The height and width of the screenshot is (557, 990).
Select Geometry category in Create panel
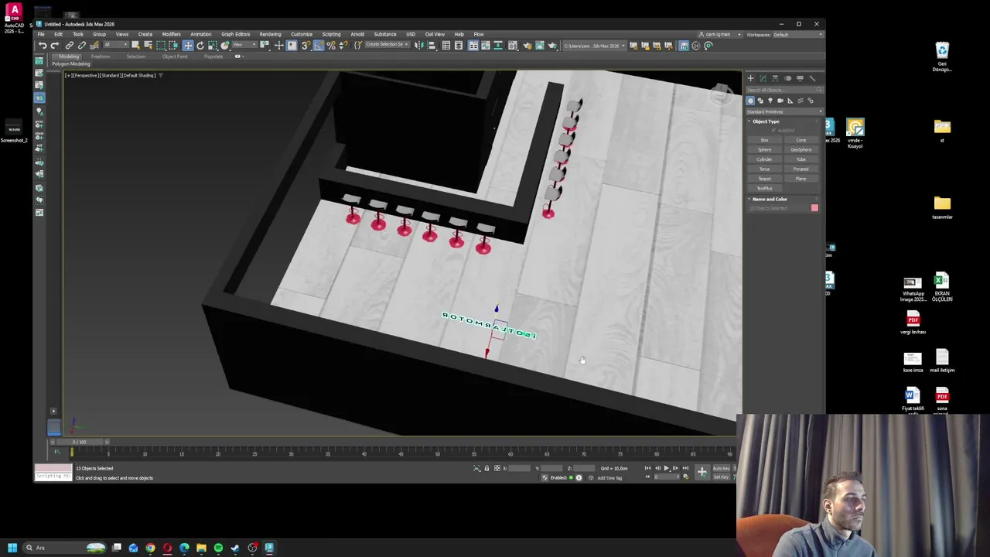click(x=750, y=101)
